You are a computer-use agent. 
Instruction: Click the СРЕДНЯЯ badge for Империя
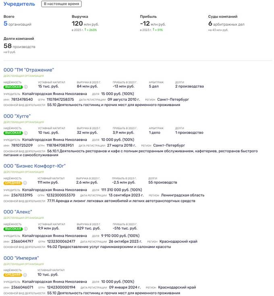13,275
